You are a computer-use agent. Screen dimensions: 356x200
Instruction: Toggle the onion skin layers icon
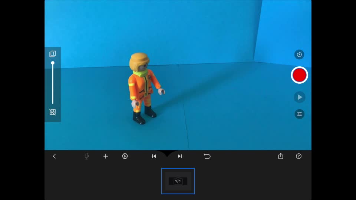click(53, 54)
